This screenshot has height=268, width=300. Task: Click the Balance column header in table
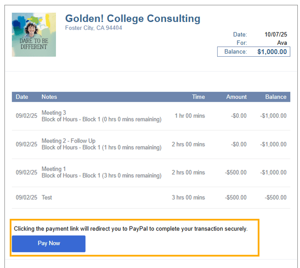pos(275,97)
